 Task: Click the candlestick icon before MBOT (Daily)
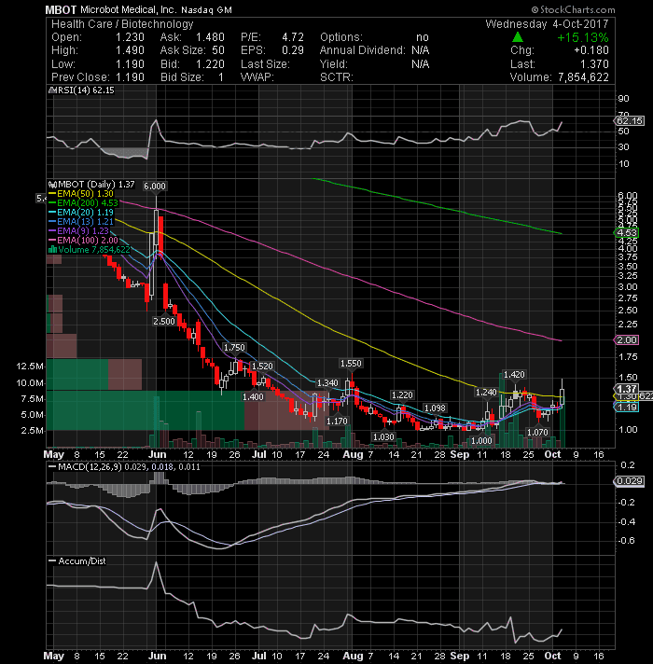coord(52,185)
